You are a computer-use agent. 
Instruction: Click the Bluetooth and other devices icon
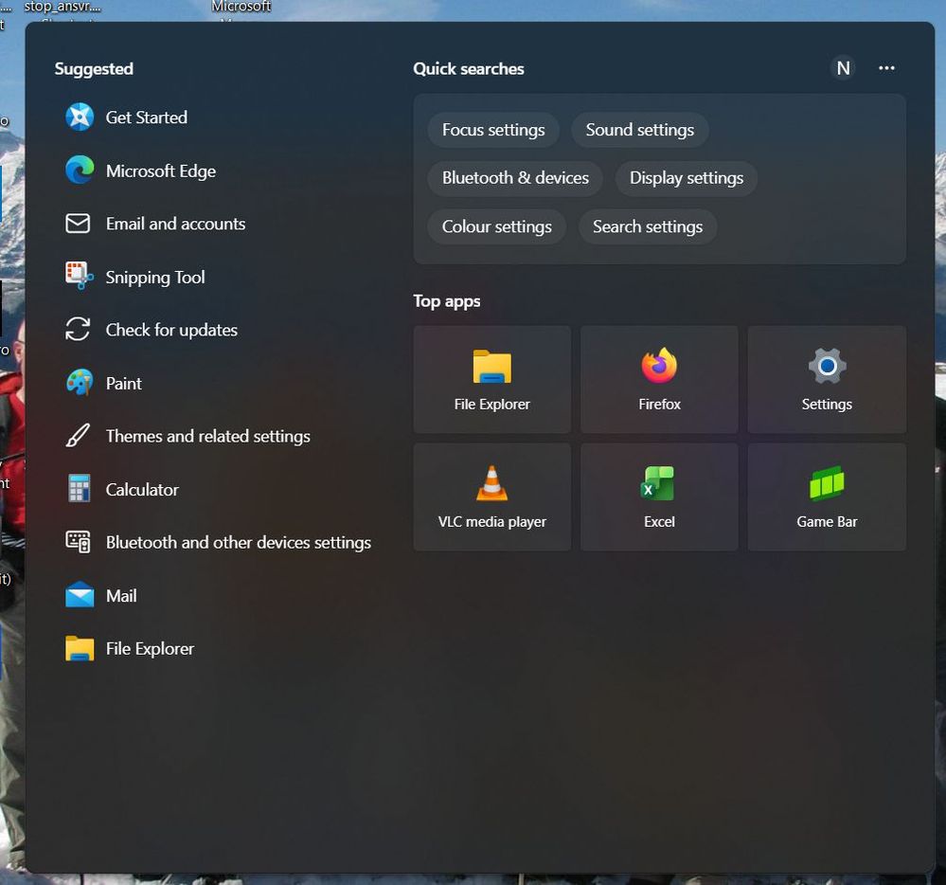coord(78,542)
